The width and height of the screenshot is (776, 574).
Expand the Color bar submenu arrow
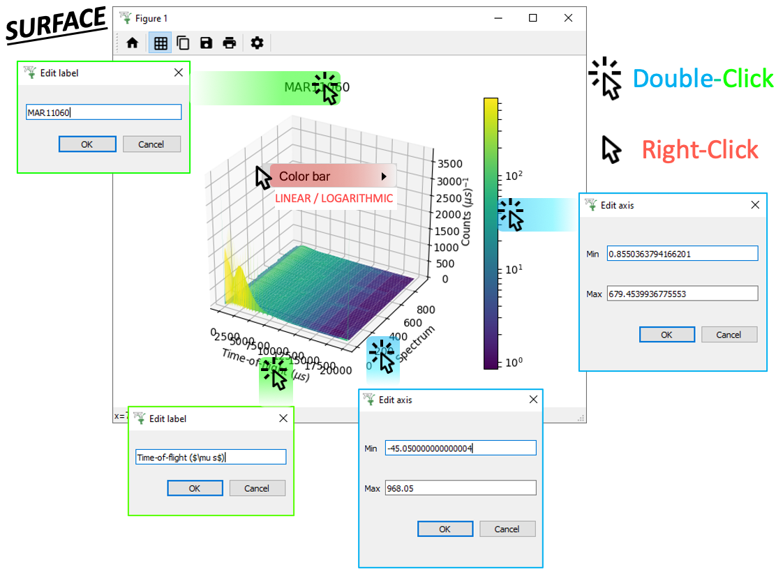[x=383, y=176]
